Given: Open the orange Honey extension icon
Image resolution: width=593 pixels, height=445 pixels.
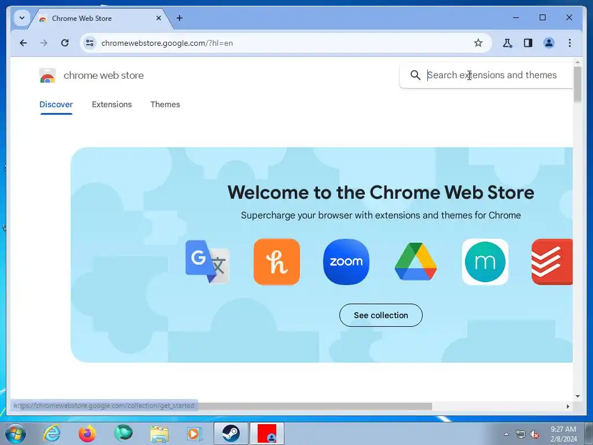Looking at the screenshot, I should tap(277, 262).
